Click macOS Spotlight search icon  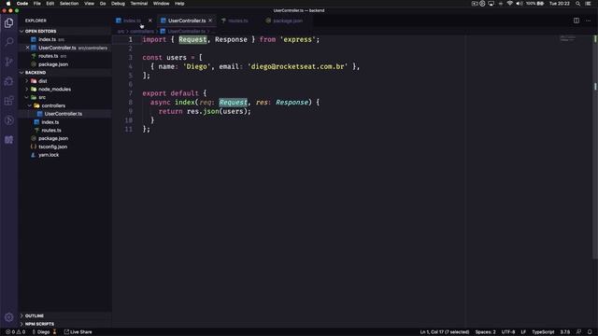[577, 4]
